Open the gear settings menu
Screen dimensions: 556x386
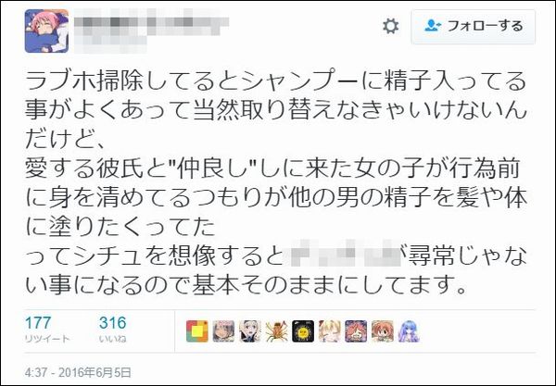click(x=390, y=27)
